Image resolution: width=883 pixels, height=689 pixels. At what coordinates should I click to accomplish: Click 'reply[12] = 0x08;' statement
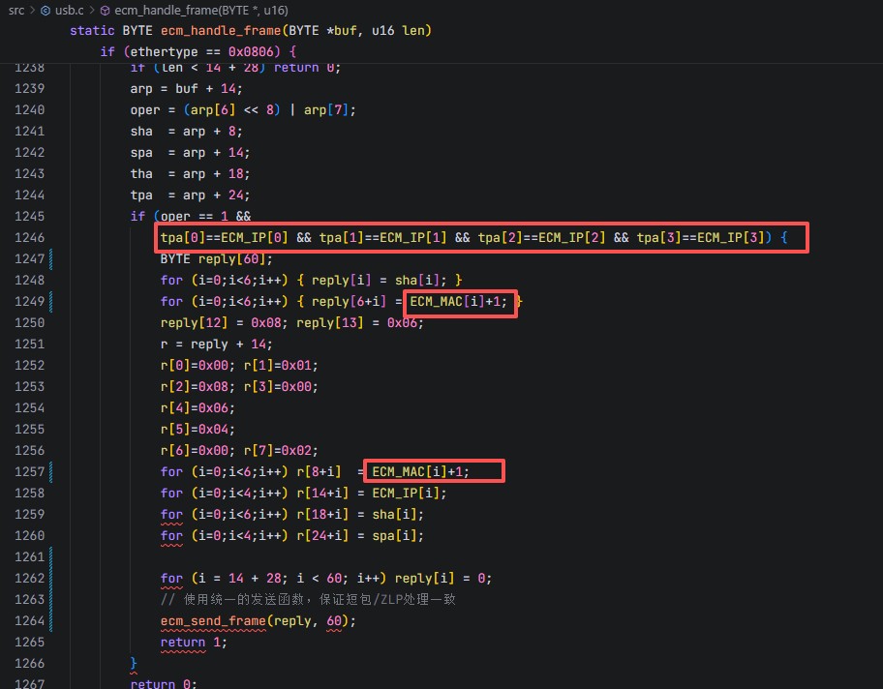click(x=224, y=322)
